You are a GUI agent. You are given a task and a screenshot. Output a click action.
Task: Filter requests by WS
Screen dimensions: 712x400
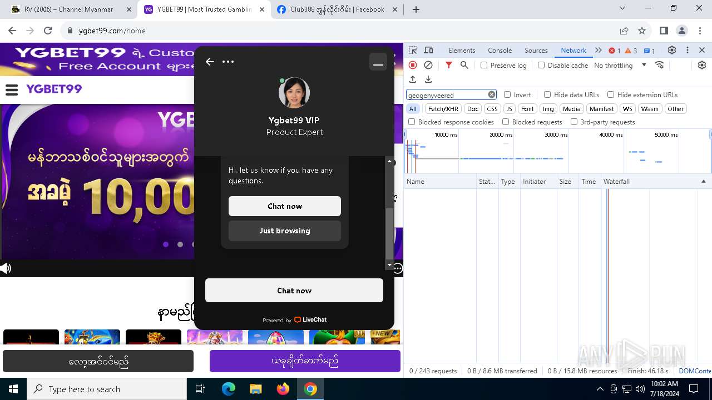(627, 109)
